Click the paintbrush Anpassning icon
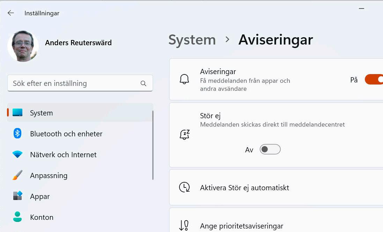The image size is (383, 232). [x=17, y=175]
